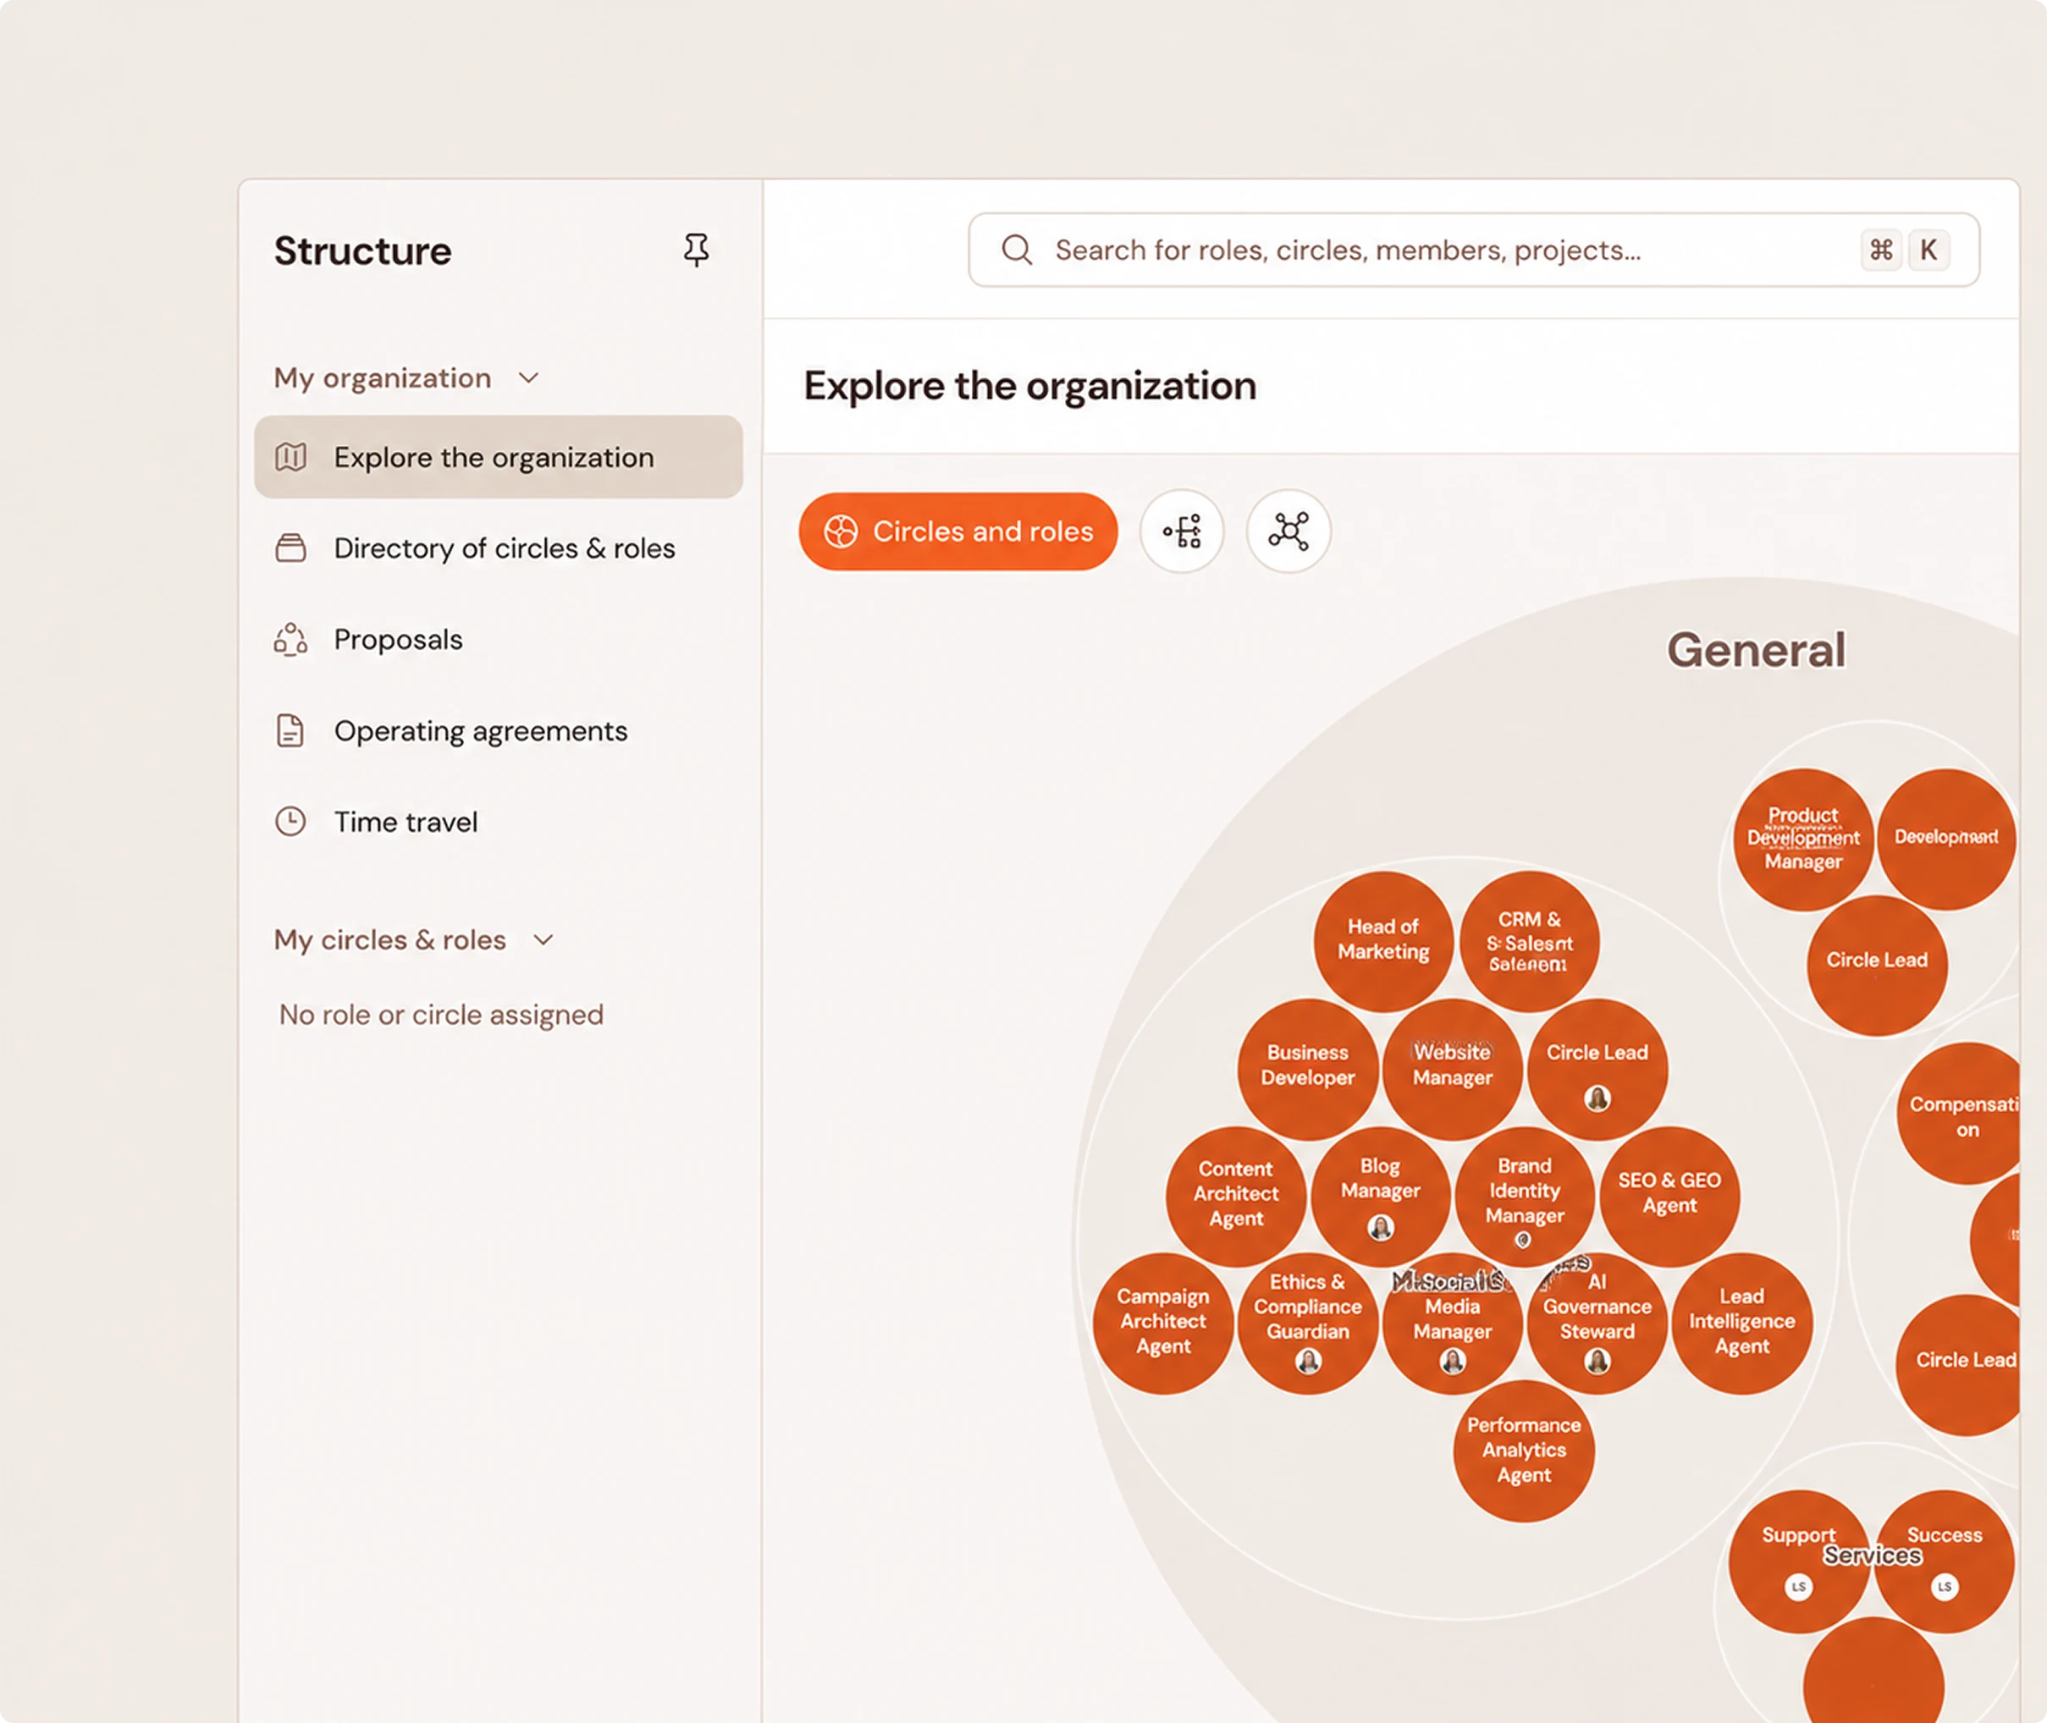Select the Circle Lead bubble below Compensation

[1959, 1364]
